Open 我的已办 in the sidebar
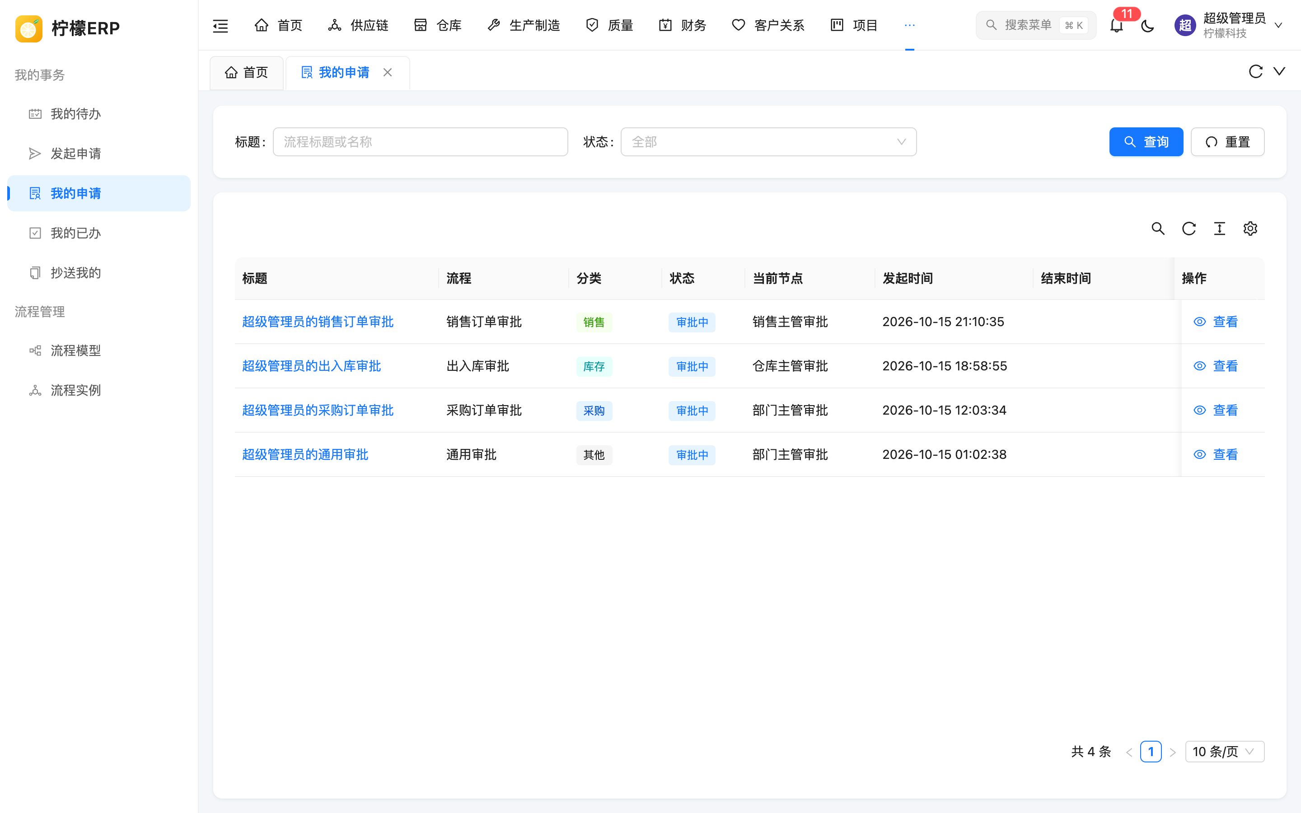The image size is (1301, 813). pos(99,234)
